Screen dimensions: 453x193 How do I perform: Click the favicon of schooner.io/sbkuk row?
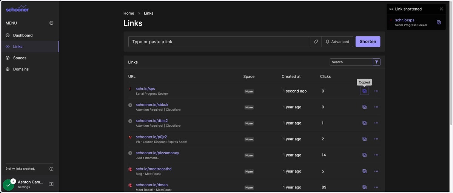click(130, 105)
